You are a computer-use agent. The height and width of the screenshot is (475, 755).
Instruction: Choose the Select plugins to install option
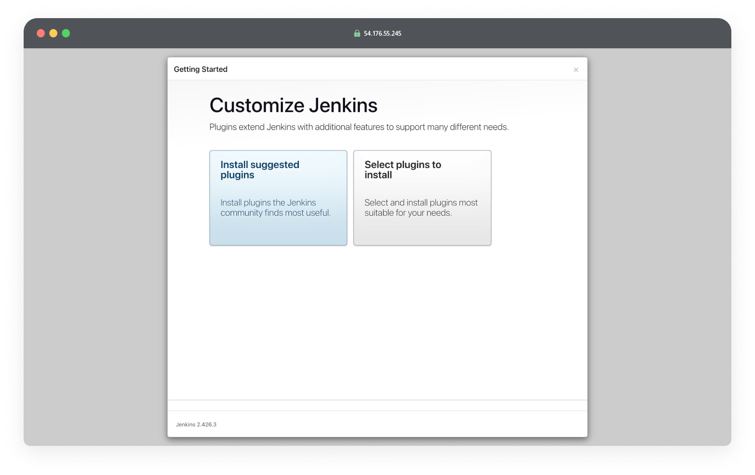click(x=422, y=198)
